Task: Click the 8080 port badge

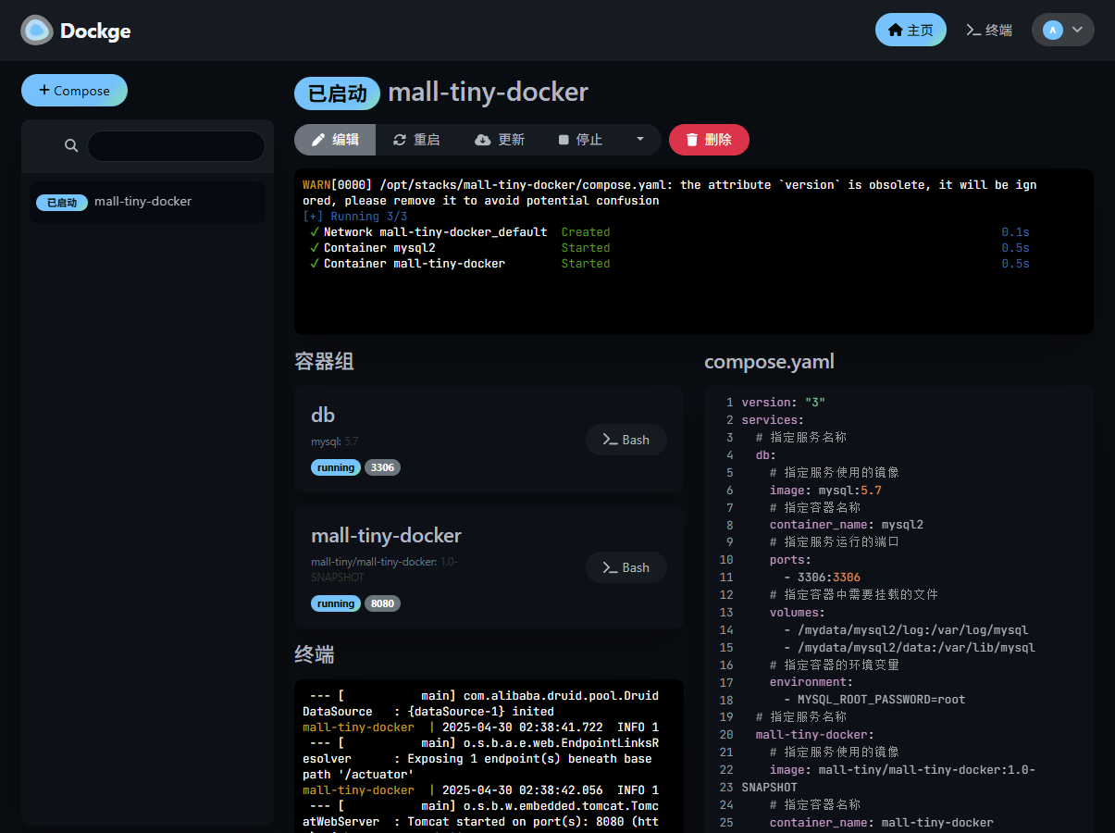Action: pyautogui.click(x=382, y=603)
